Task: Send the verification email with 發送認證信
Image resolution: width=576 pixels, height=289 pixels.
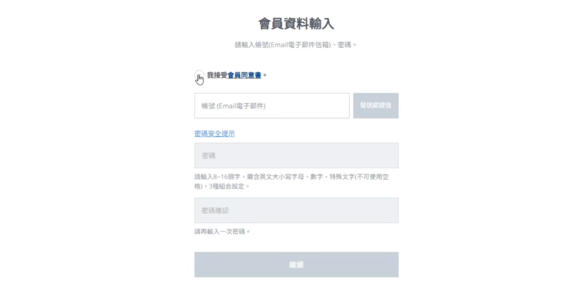Action: pos(376,106)
